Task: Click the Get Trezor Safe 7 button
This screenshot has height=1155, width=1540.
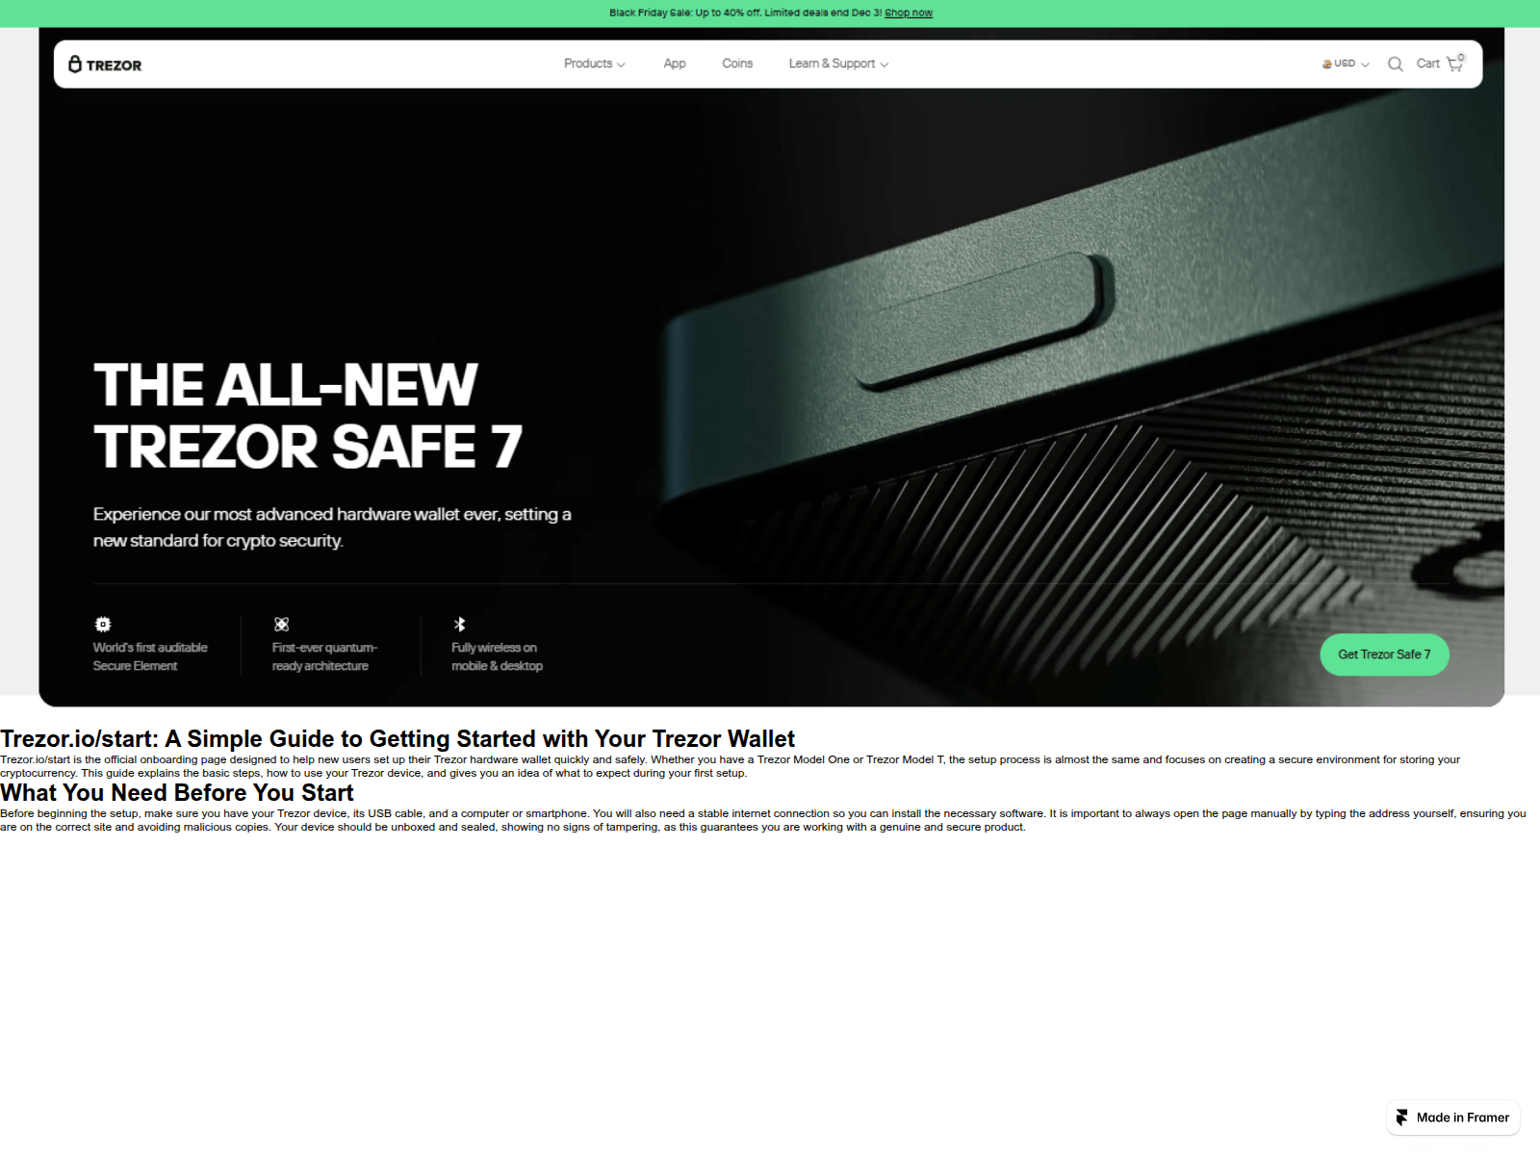Action: point(1384,654)
